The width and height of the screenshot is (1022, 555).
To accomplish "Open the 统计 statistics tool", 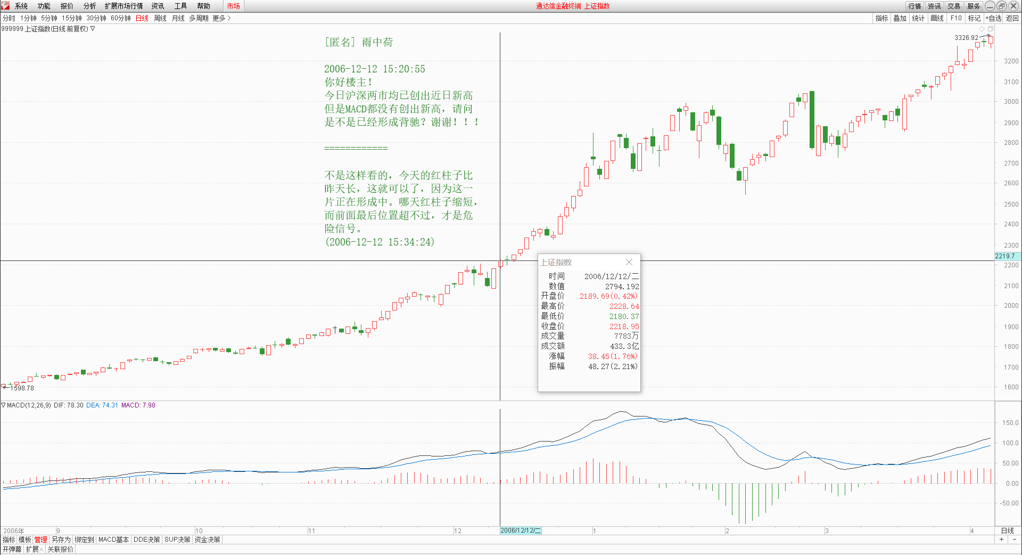I will click(x=918, y=18).
